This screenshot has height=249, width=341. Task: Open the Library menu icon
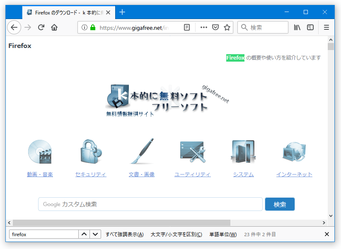(x=297, y=27)
